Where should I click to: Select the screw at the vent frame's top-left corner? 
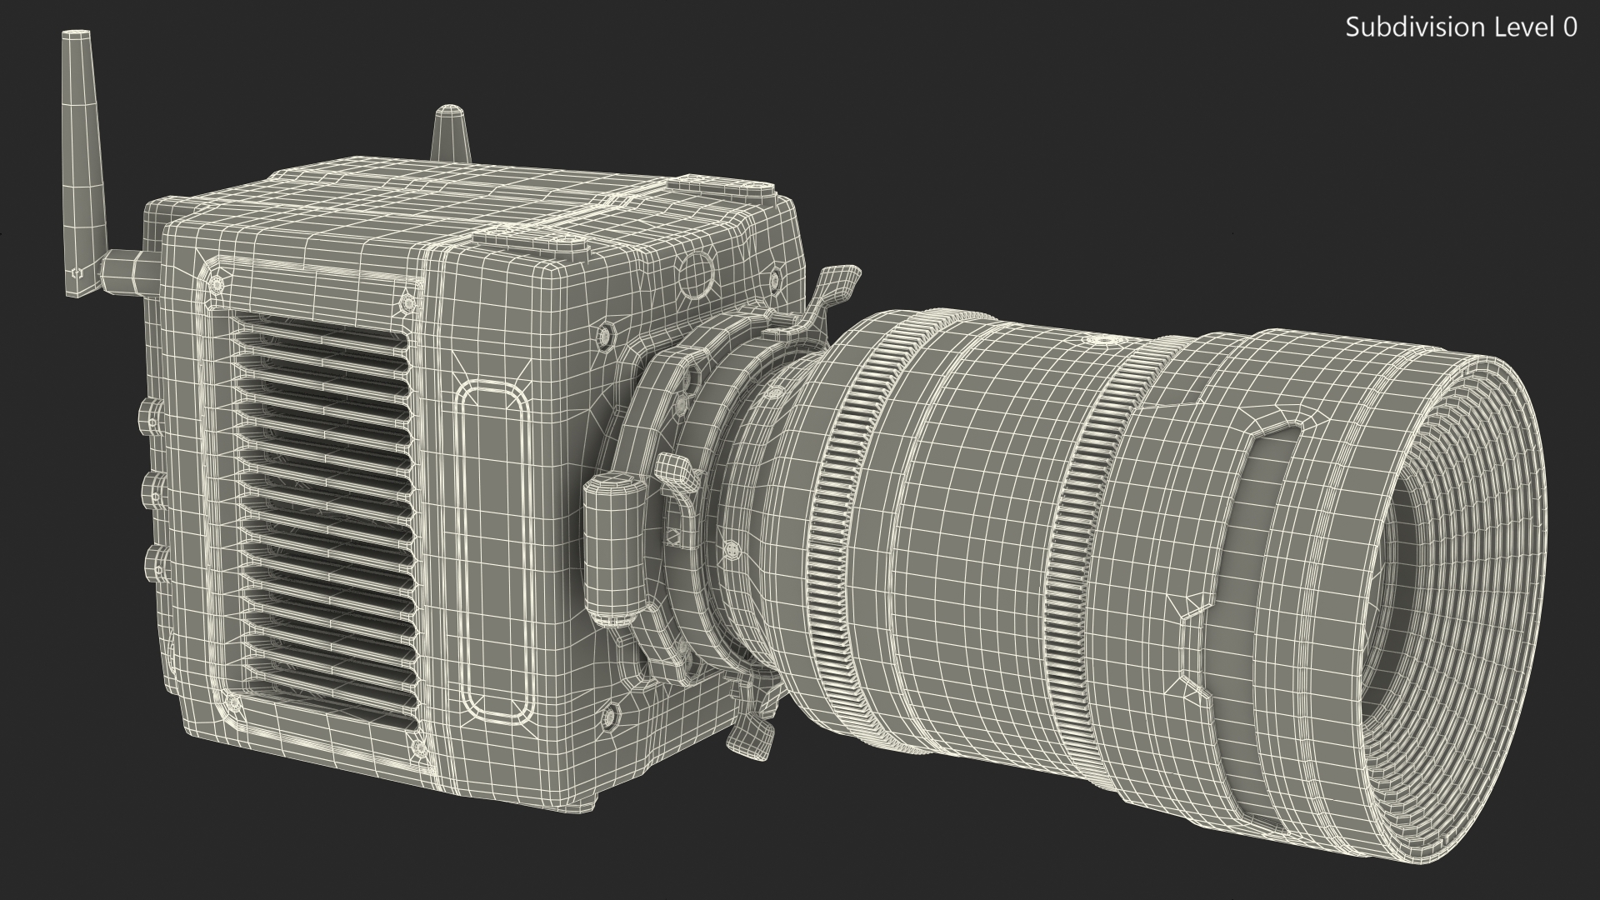pyautogui.click(x=217, y=284)
